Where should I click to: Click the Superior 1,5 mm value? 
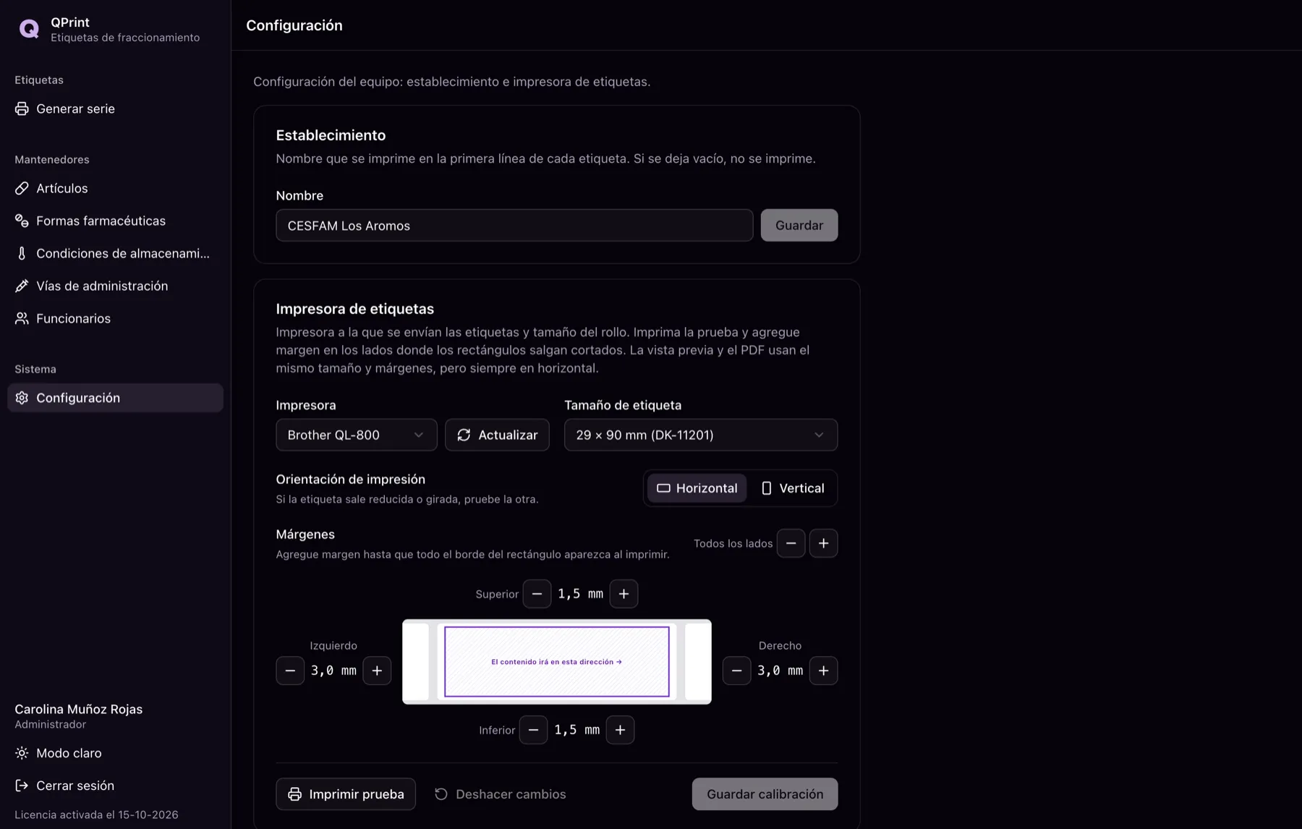pos(580,594)
